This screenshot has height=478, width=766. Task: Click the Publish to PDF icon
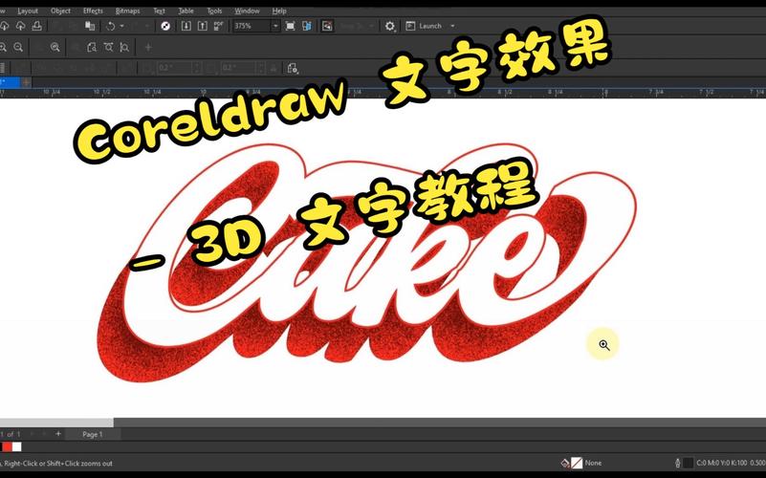[x=218, y=26]
